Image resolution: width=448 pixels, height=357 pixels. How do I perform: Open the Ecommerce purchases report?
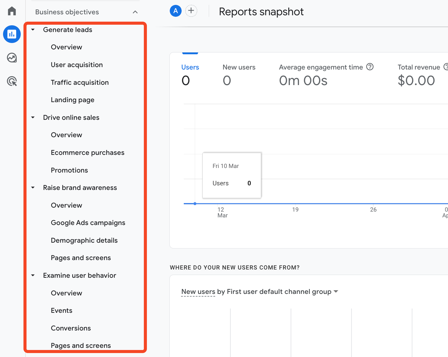88,152
